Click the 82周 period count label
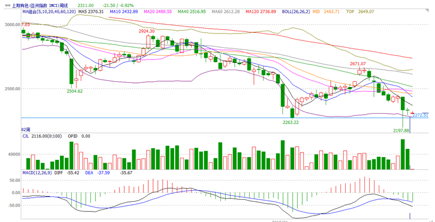This screenshot has height=222, width=435. pyautogui.click(x=25, y=130)
